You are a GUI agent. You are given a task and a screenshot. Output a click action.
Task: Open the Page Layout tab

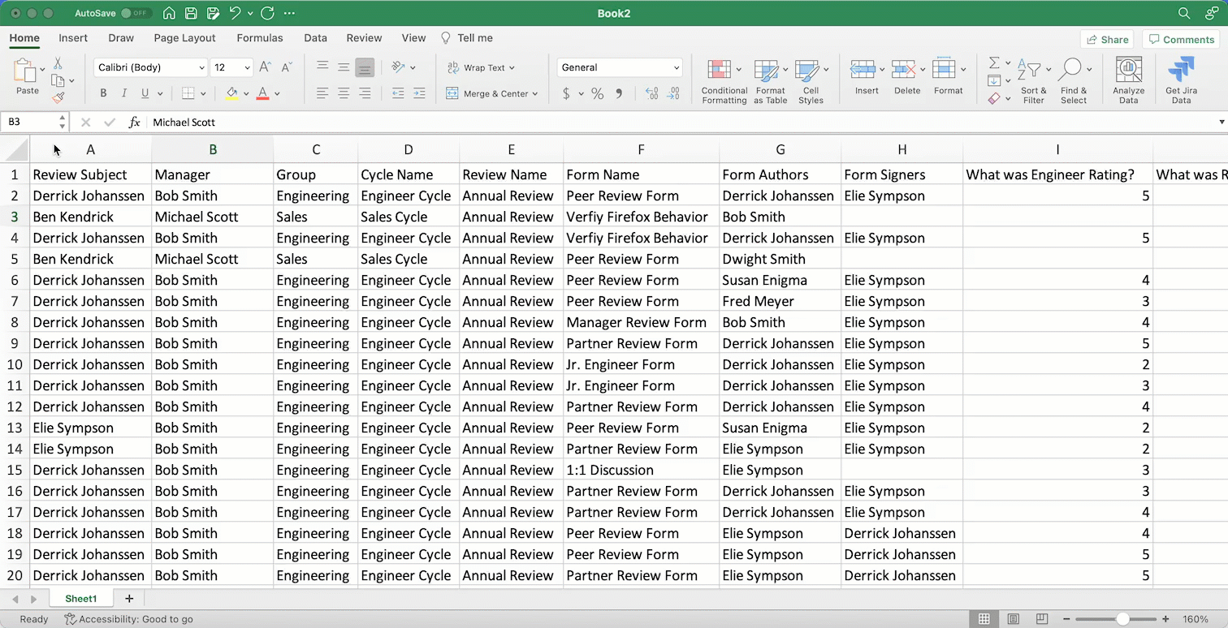tap(184, 38)
